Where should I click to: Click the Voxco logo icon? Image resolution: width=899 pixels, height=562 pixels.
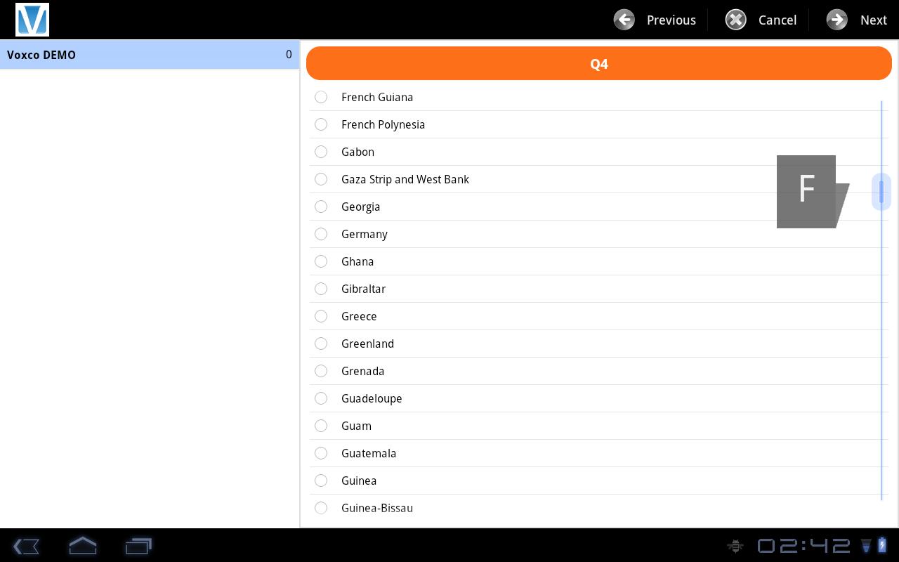pos(32,20)
